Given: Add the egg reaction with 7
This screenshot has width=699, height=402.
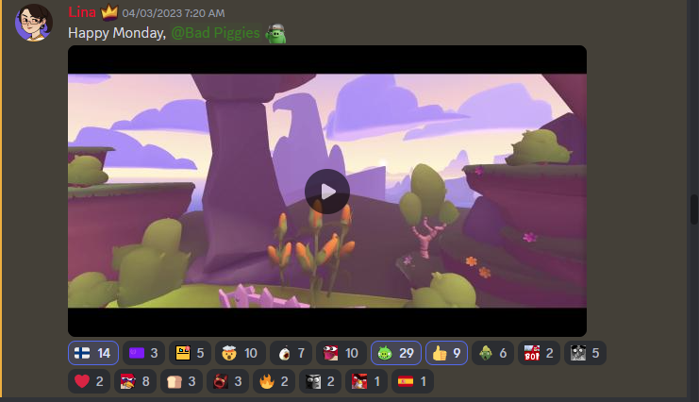Looking at the screenshot, I should pos(291,353).
